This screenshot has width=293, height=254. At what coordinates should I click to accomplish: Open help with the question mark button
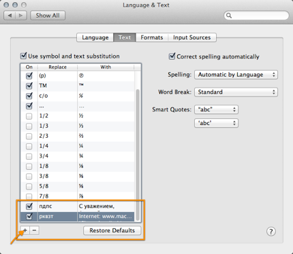tap(271, 232)
